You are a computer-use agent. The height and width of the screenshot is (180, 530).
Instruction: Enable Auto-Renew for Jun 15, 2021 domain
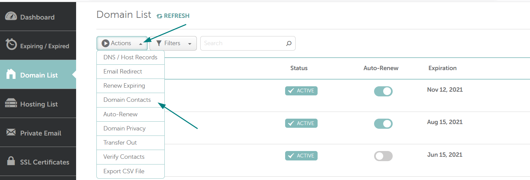click(383, 156)
